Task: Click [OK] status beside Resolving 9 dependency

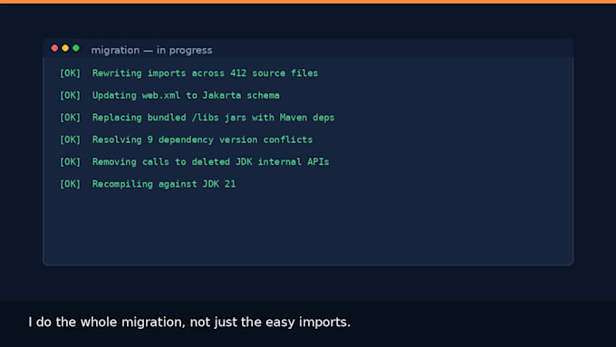Action: pos(70,140)
